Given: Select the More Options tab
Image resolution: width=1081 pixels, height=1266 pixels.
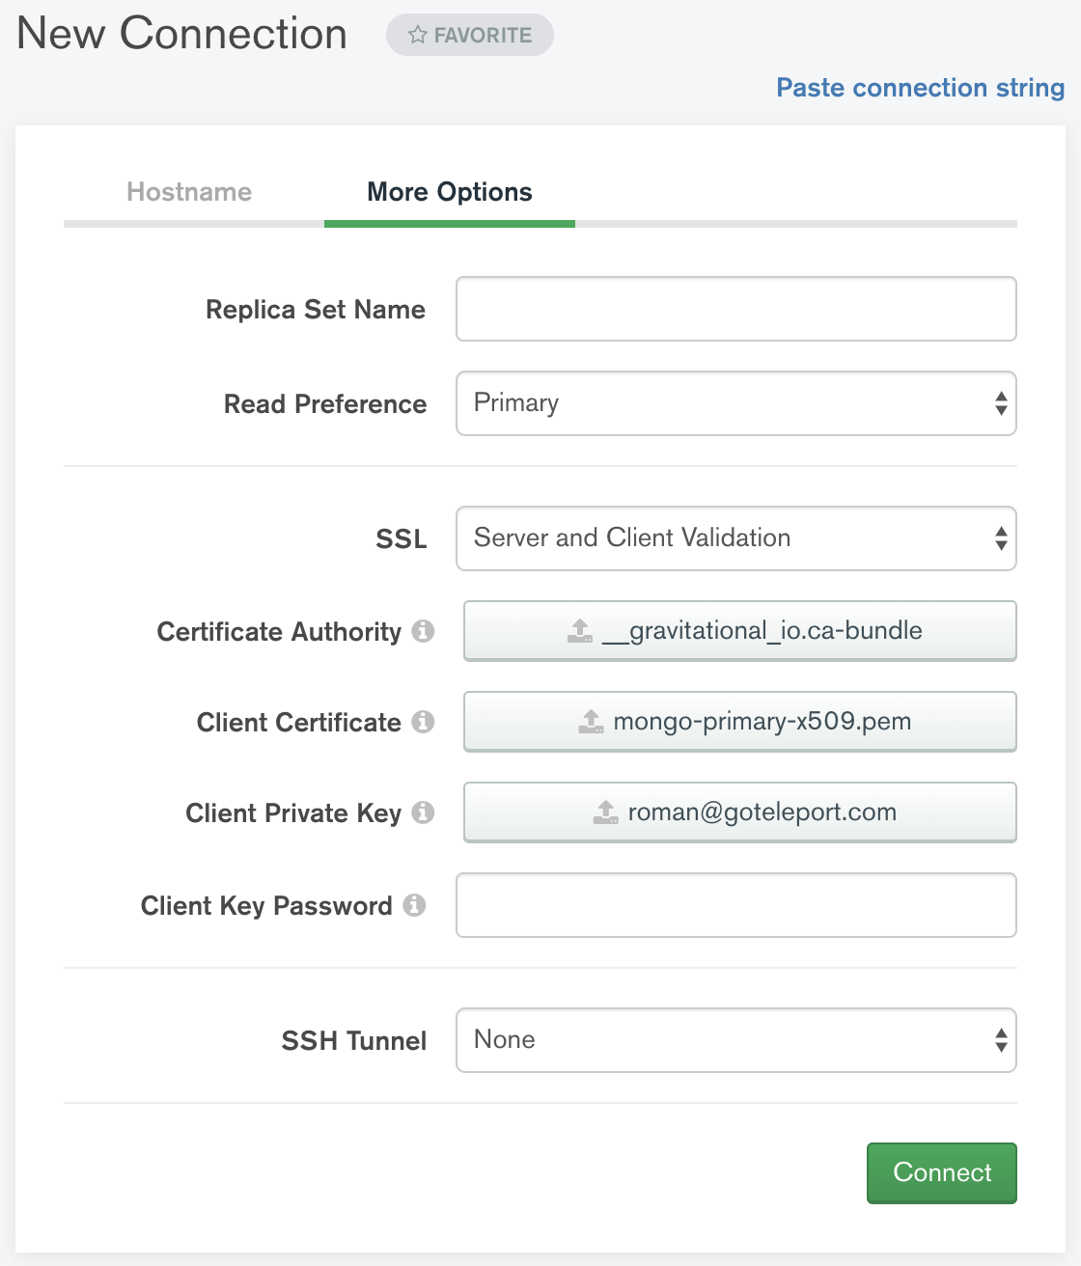Looking at the screenshot, I should (448, 192).
